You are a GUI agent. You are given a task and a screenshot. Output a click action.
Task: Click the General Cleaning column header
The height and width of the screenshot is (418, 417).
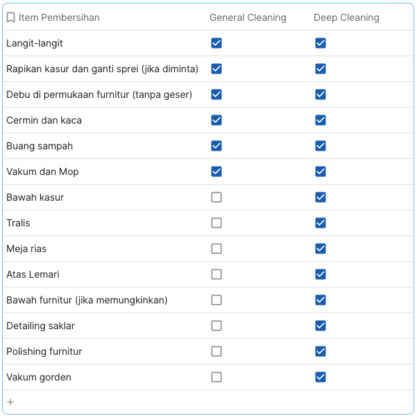tap(248, 17)
